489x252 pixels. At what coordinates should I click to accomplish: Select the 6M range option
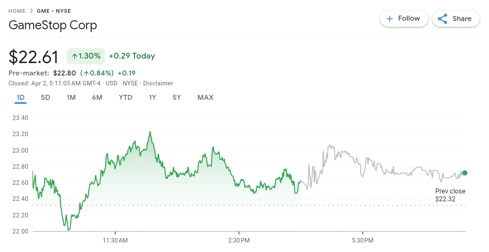pos(97,97)
